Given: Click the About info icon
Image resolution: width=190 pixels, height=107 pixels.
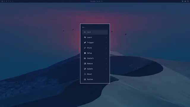Looking at the screenshot, I should (85, 74).
